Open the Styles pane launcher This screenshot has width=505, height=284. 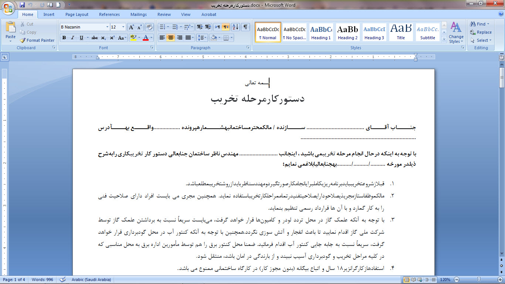pyautogui.click(x=462, y=48)
